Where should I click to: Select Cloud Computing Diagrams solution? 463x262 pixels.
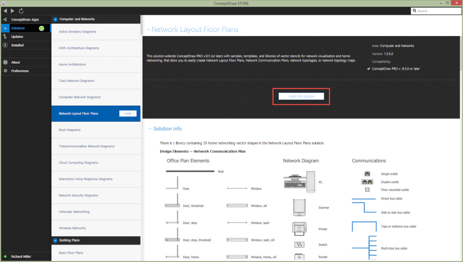pyautogui.click(x=96, y=163)
